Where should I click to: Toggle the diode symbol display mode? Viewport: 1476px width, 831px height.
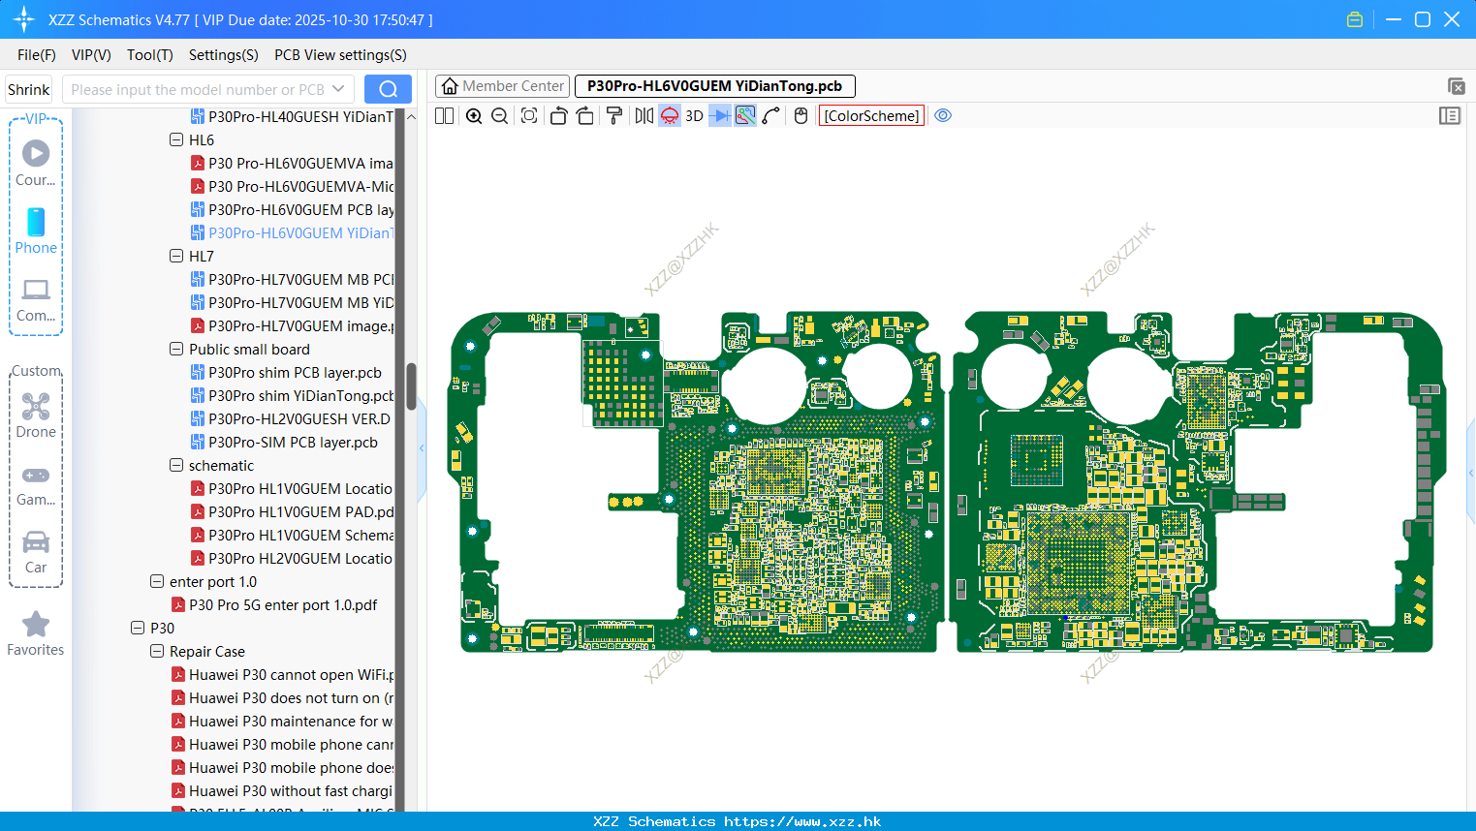tap(720, 115)
